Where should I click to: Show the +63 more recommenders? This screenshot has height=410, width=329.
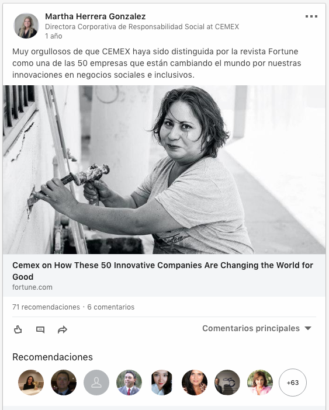(x=293, y=383)
